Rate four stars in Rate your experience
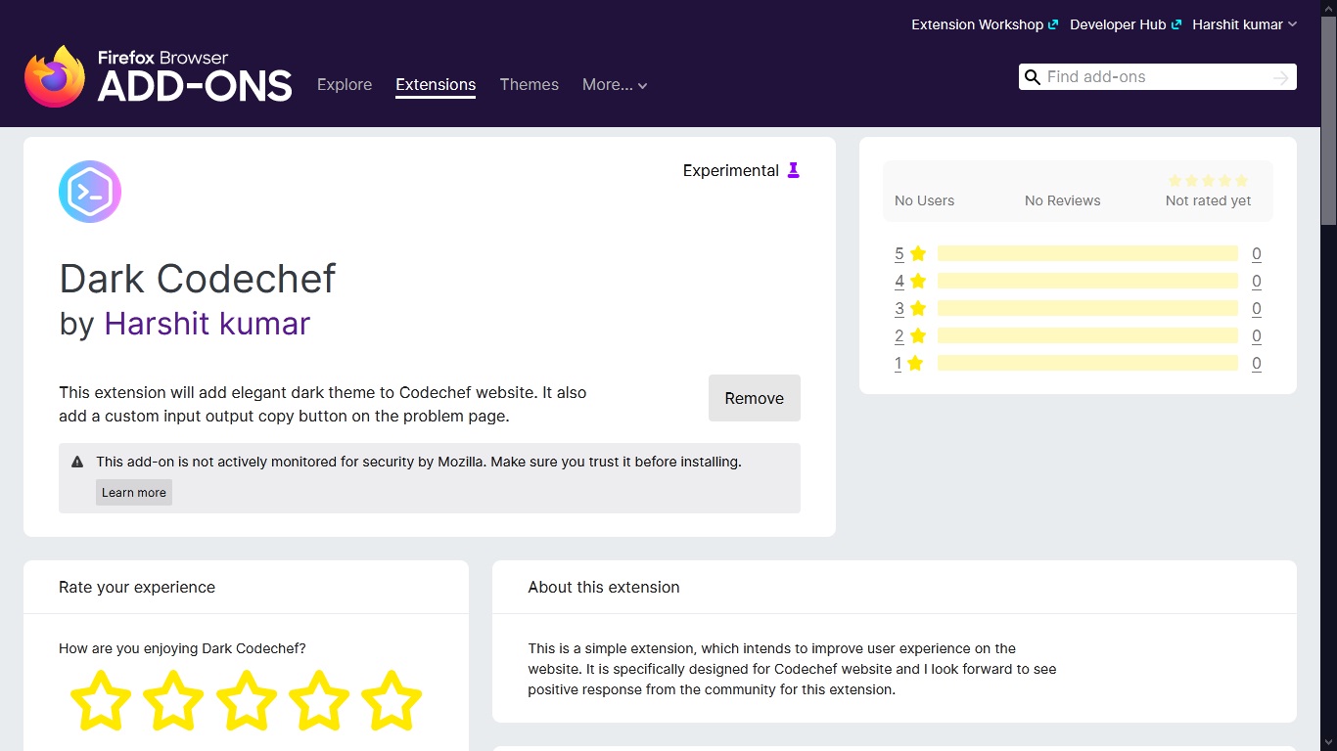Viewport: 1337px width, 751px height. tap(319, 700)
